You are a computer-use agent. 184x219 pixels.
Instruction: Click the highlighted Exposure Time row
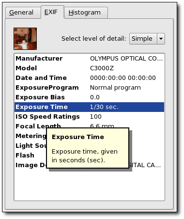89,107
